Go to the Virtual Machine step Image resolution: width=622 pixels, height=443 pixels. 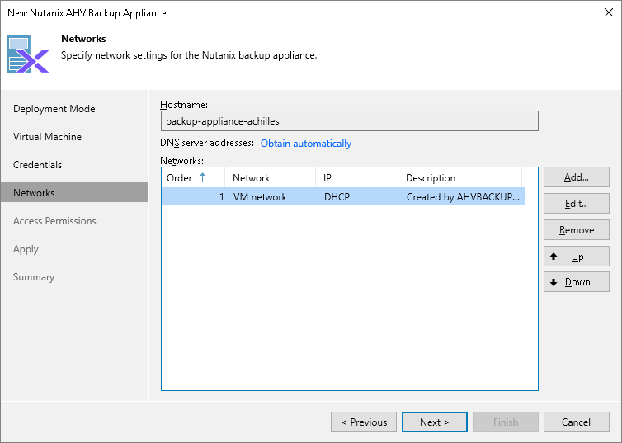(47, 137)
